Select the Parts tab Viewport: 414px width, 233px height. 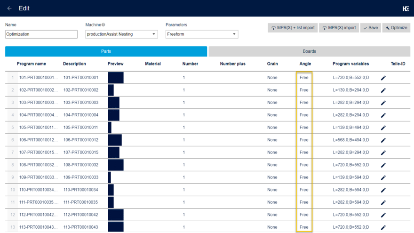pyautogui.click(x=106, y=51)
